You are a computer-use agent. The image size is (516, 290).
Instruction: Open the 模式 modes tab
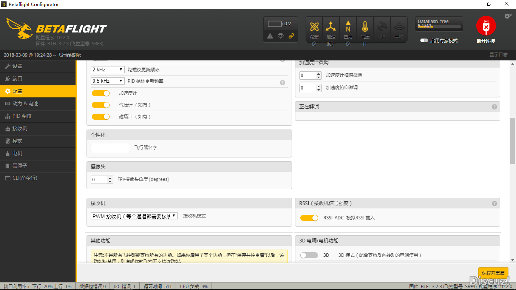pos(38,141)
